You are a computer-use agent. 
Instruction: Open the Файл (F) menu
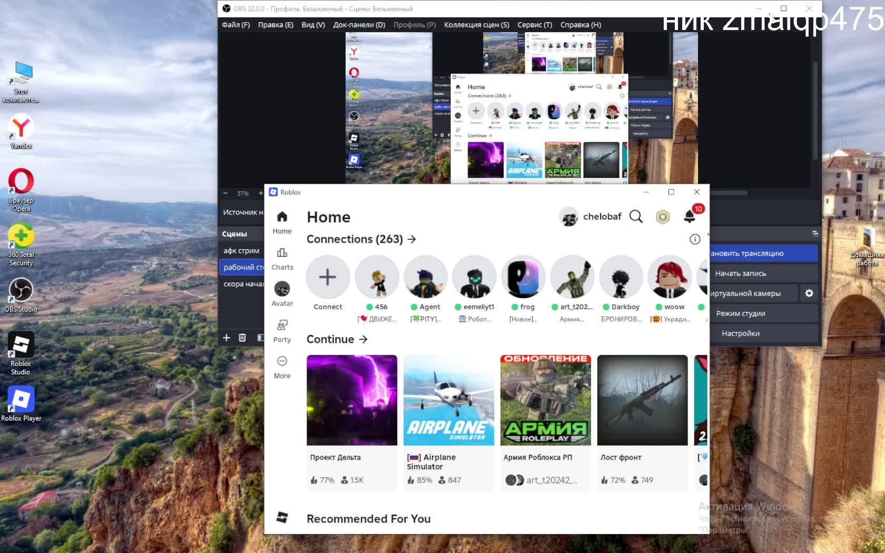coord(235,25)
